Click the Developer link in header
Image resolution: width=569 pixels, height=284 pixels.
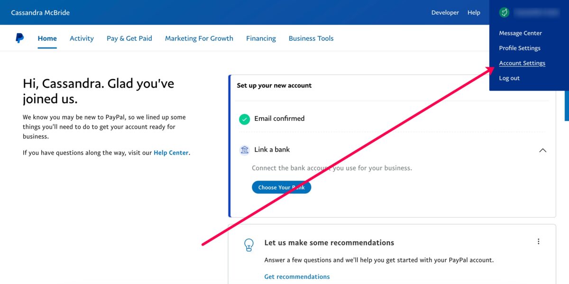(445, 13)
